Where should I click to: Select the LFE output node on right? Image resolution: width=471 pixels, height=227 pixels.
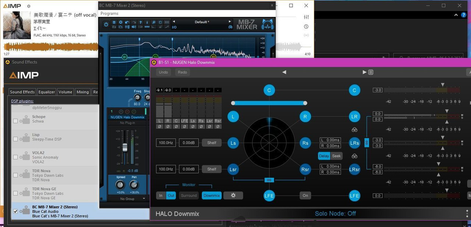(x=354, y=196)
